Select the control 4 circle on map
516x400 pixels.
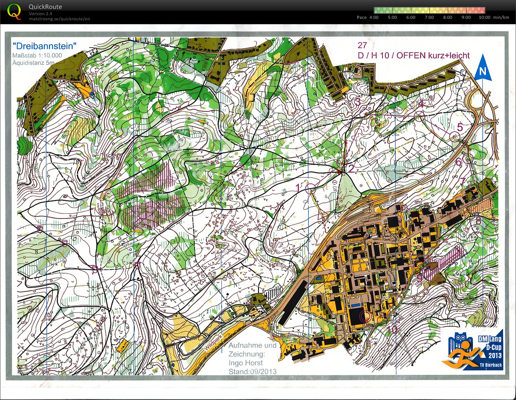pos(419,116)
